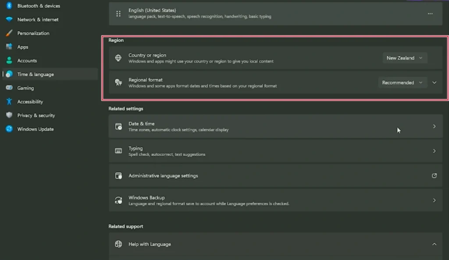Click the drag handle beside English (United States)
This screenshot has height=260, width=449.
(118, 14)
